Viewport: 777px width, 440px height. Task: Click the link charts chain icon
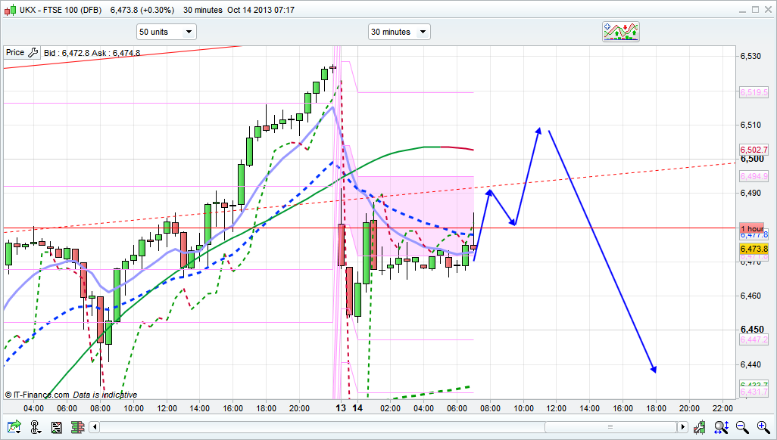click(x=35, y=428)
